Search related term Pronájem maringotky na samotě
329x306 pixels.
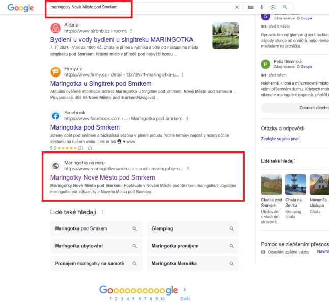click(x=96, y=263)
